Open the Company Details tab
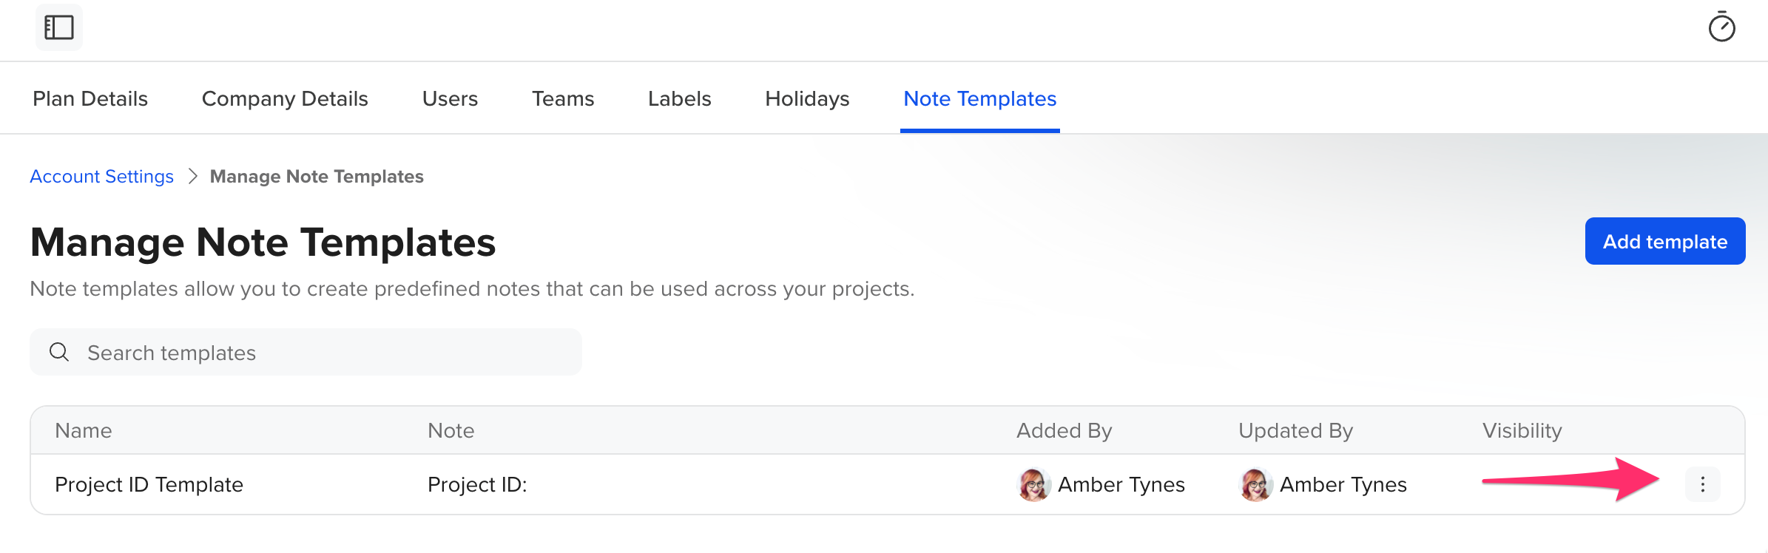The image size is (1768, 553). click(x=285, y=98)
